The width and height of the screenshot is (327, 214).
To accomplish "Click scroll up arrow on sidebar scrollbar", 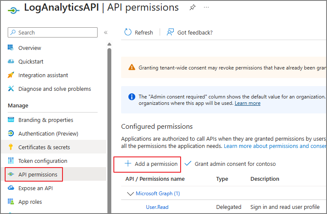I will click(x=109, y=44).
